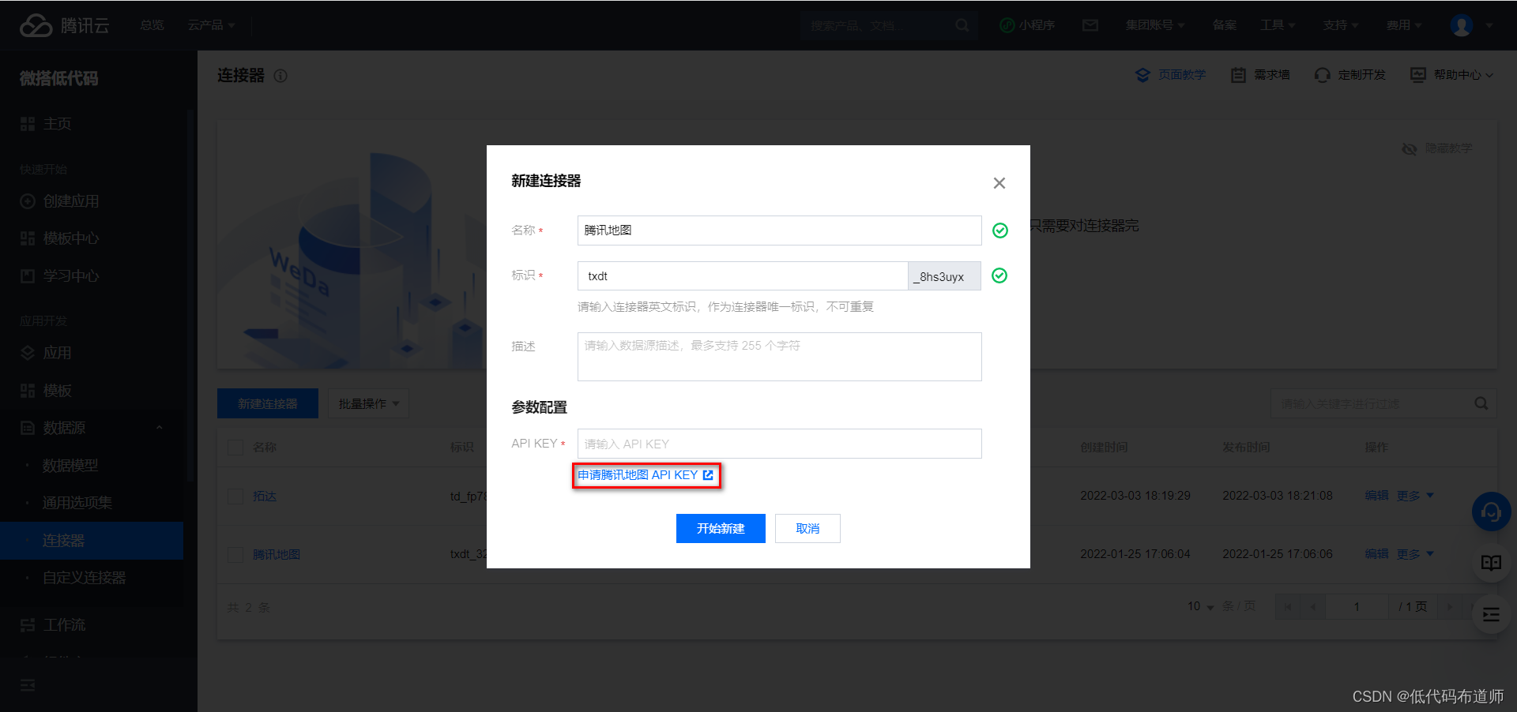Toggle the select-all checkbox in table header

[x=235, y=448]
